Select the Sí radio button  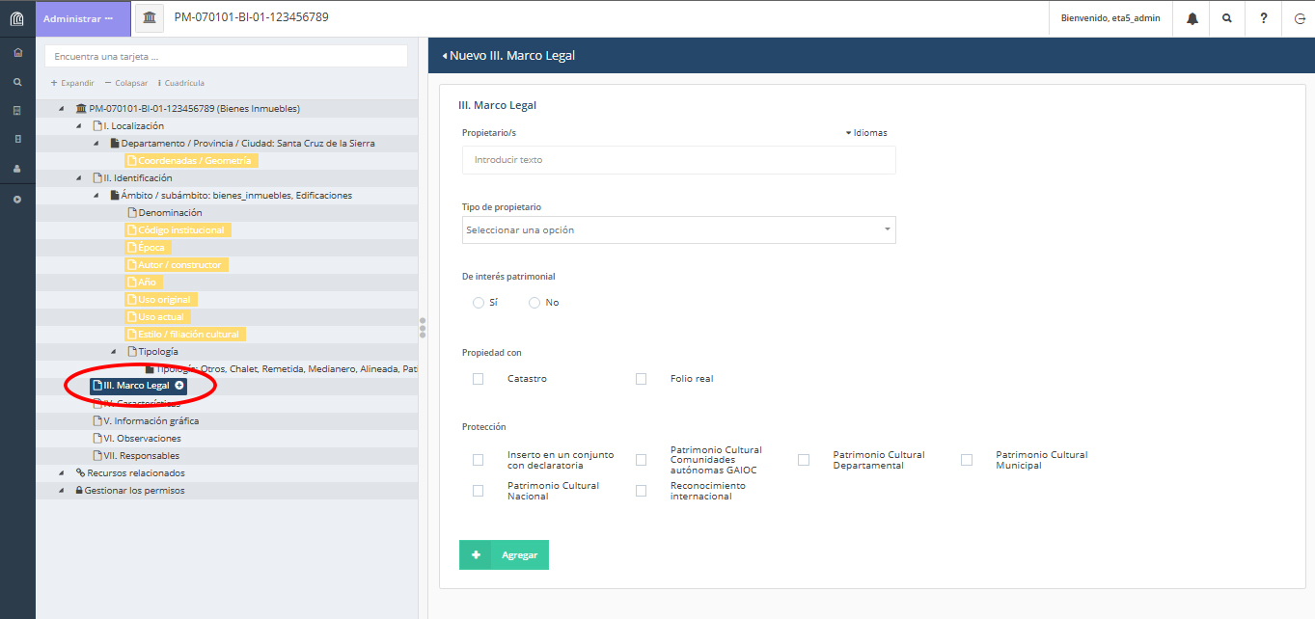click(479, 303)
